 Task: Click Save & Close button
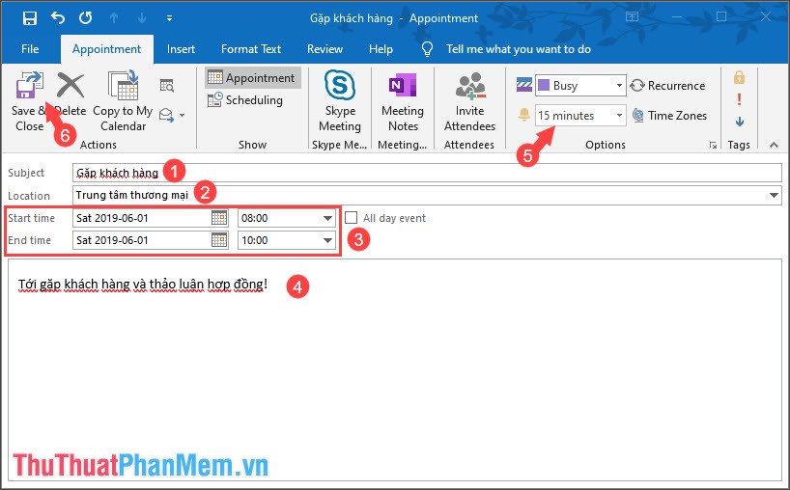click(29, 101)
